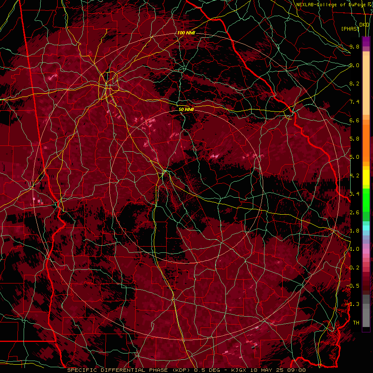Click the [PHAS] label above the color scale
Image resolution: width=373 pixels, height=373 pixels.
(350, 29)
